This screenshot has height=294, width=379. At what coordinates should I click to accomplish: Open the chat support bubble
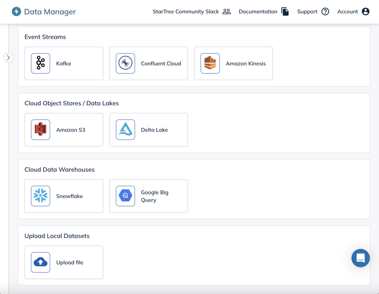coord(360,258)
